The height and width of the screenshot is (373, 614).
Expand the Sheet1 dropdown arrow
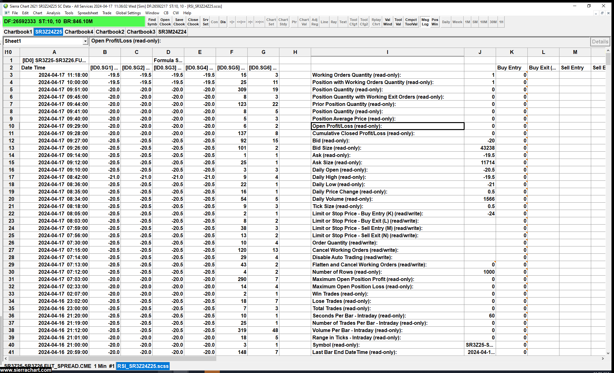click(x=85, y=41)
